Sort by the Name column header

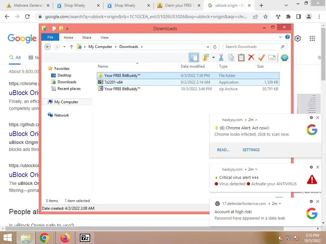pyautogui.click(x=103, y=66)
